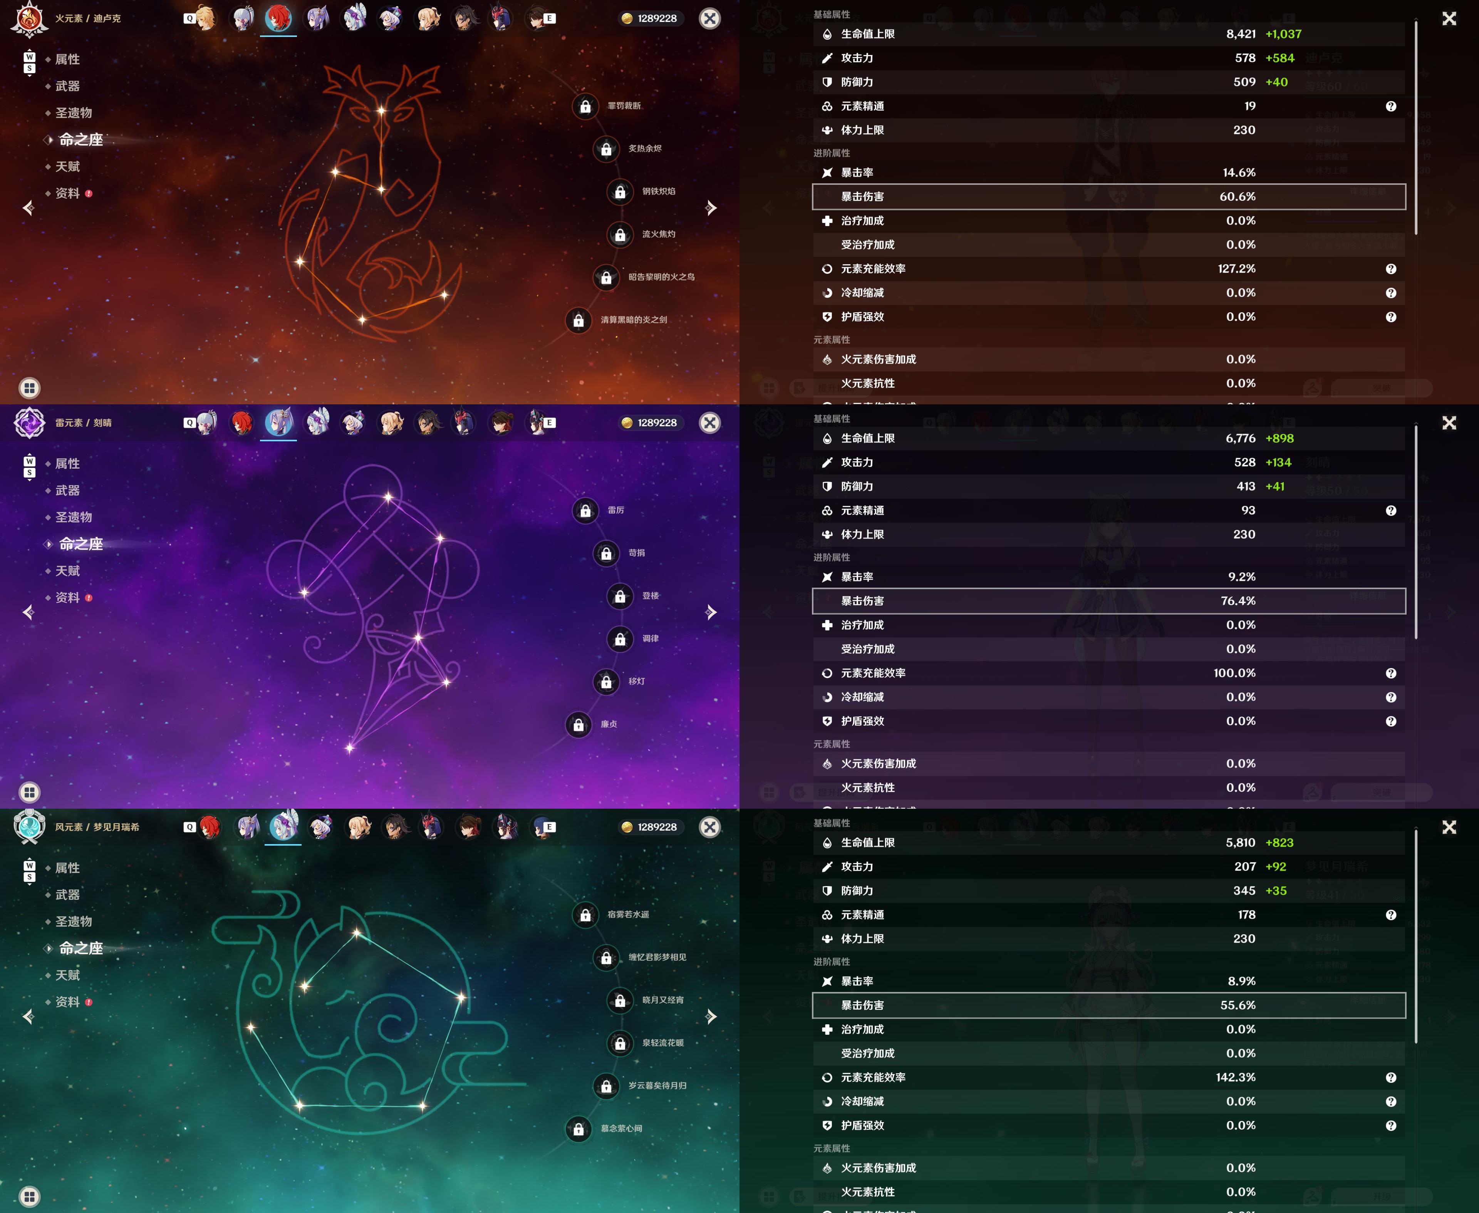Click the 流火焦灼 constellation lock icon
The width and height of the screenshot is (1479, 1213).
pyautogui.click(x=620, y=235)
